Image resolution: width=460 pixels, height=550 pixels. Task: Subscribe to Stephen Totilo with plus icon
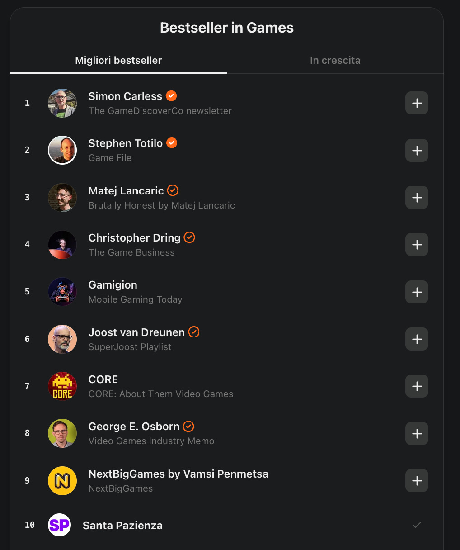(x=417, y=150)
